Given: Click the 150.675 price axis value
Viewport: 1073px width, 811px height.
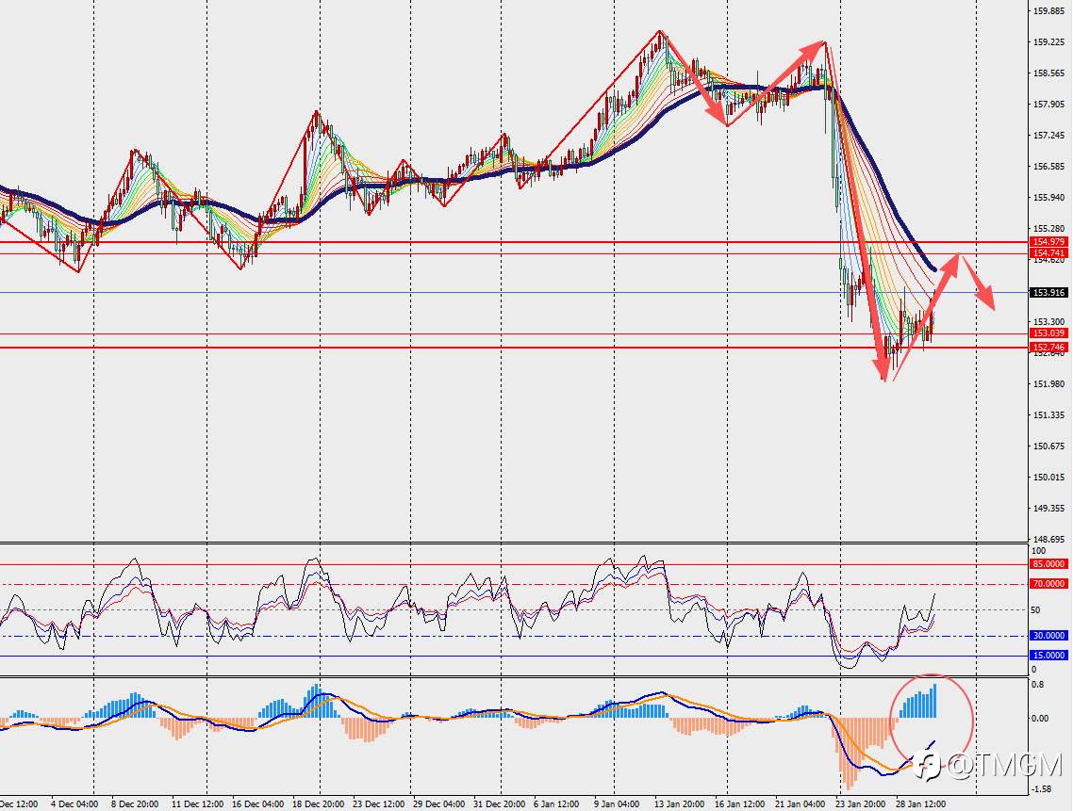Looking at the screenshot, I should coord(1048,446).
